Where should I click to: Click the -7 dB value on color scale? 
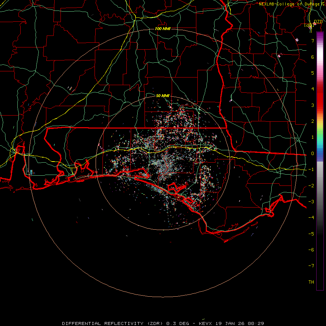click(311, 266)
